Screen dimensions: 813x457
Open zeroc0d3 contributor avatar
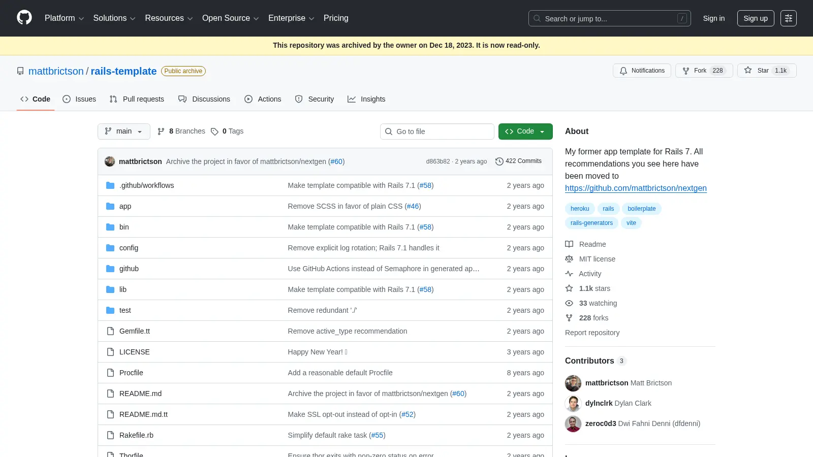click(x=573, y=423)
